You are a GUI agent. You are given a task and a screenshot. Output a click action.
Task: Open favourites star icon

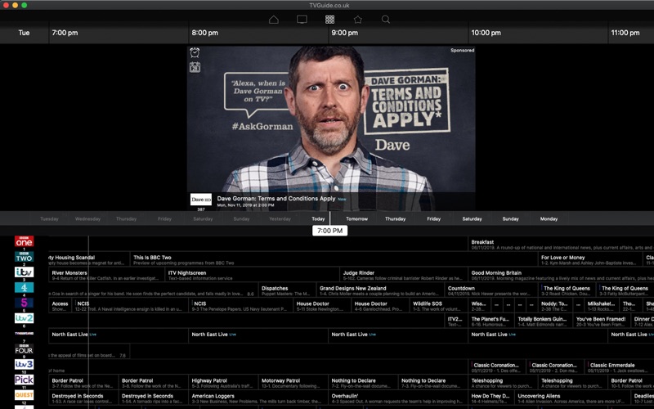click(x=358, y=20)
